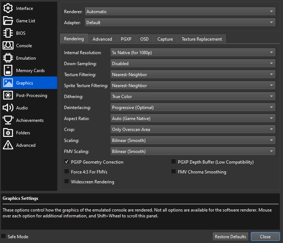Select the Post-Processing label in sidebar

[x=31, y=96]
